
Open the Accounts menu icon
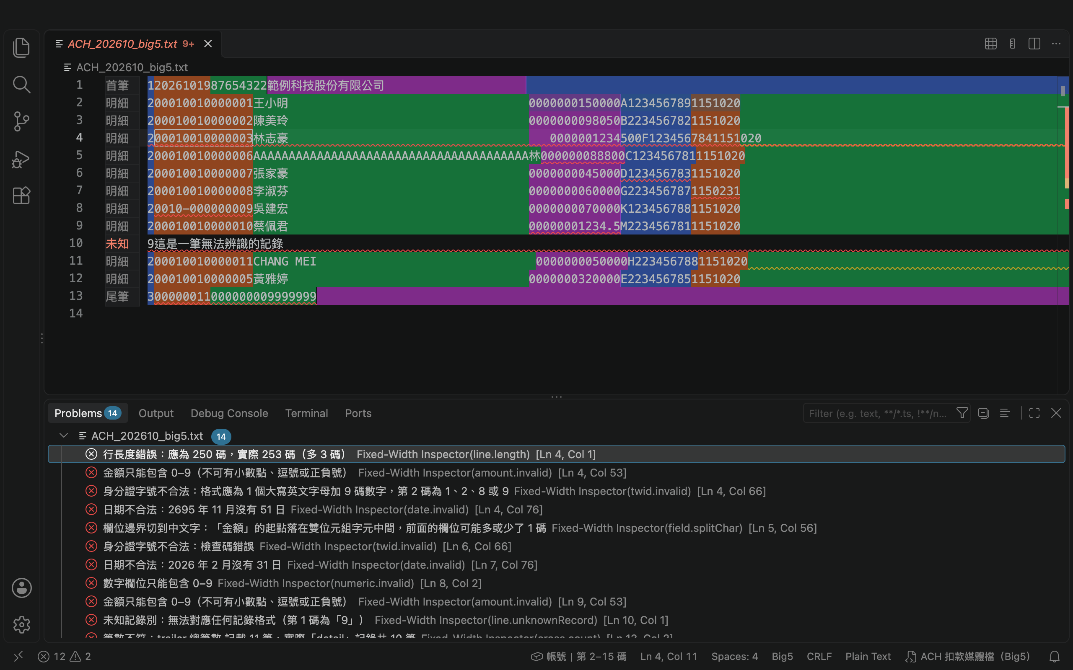tap(21, 588)
